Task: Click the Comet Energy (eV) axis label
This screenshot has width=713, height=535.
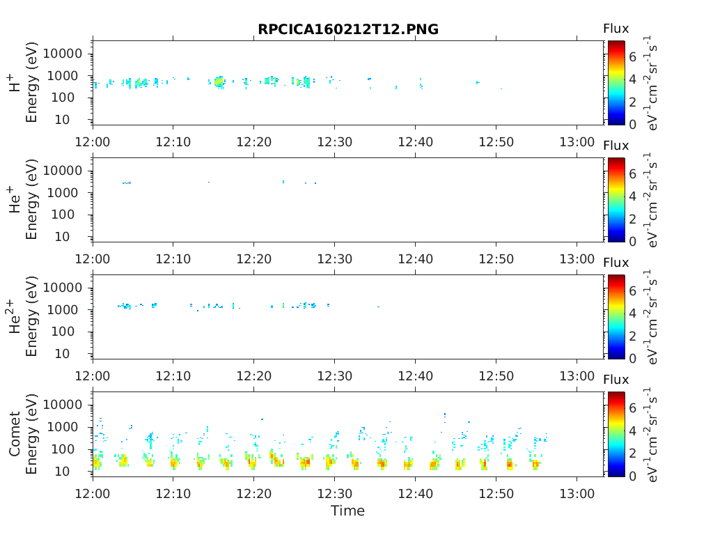Action: (x=31, y=433)
